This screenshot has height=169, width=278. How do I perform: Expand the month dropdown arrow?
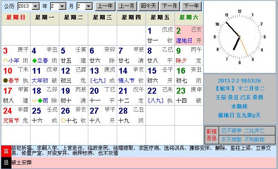coord(62,6)
